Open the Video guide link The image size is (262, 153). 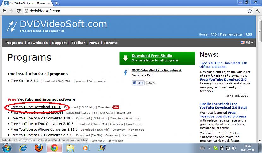(98, 81)
